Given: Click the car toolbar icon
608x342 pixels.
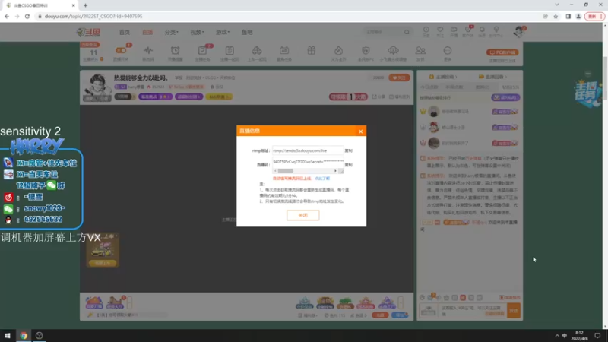Looking at the screenshot, I should (257, 50).
